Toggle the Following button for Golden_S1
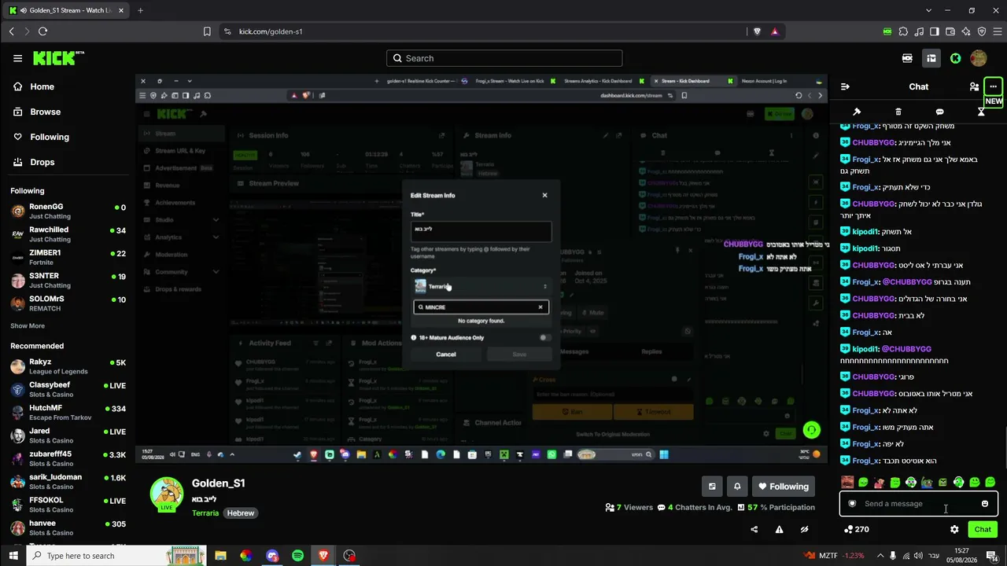The width and height of the screenshot is (1007, 566). pyautogui.click(x=784, y=487)
